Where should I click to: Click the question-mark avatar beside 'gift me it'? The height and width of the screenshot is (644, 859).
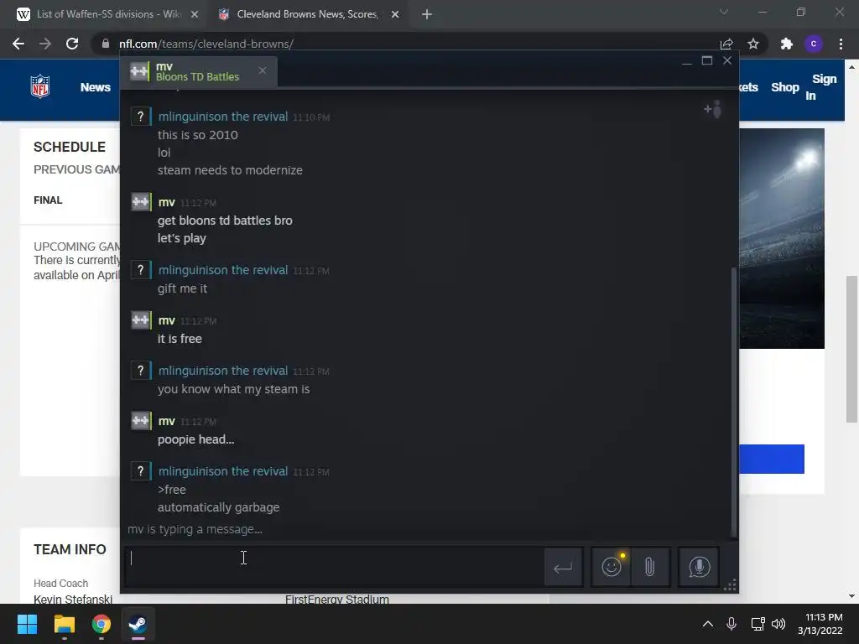click(x=140, y=269)
